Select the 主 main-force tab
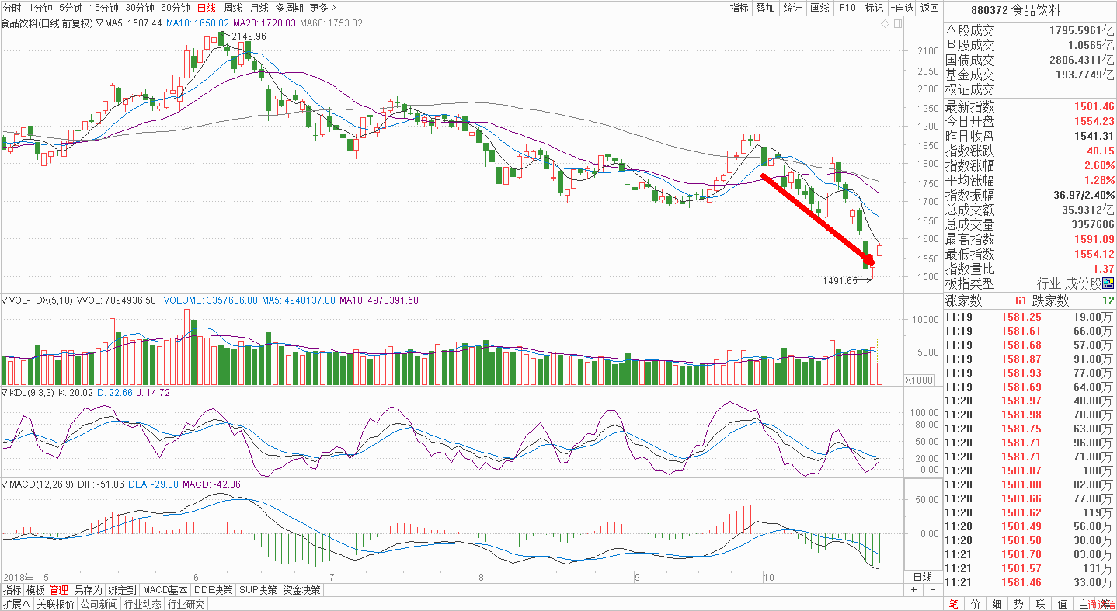Viewport: 1117px width, 611px height. tap(1084, 604)
